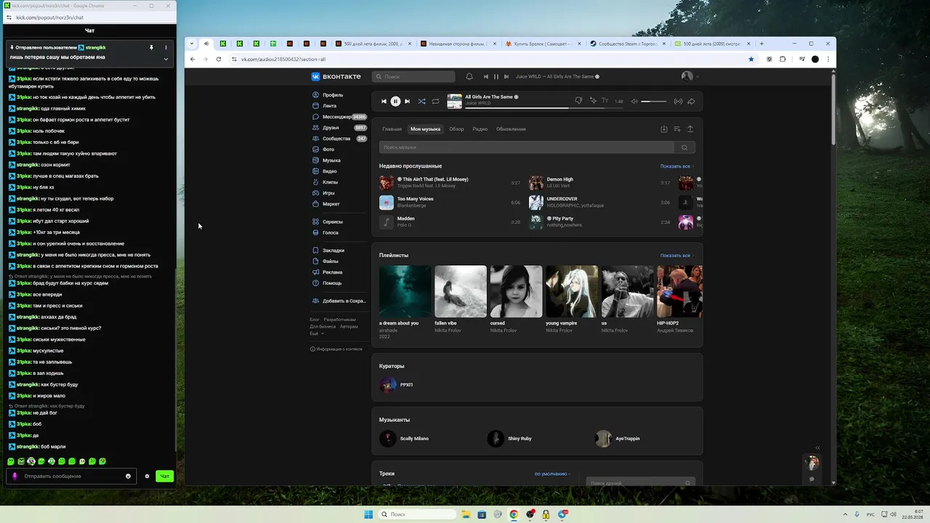The width and height of the screenshot is (930, 523).
Task: Open the fallen vibe playlist
Action: pyautogui.click(x=461, y=291)
